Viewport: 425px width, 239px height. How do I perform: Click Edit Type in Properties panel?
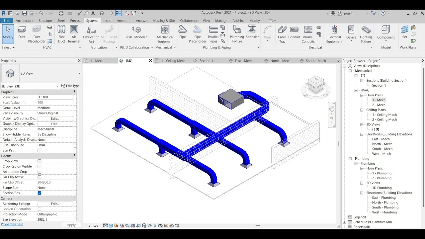(70, 86)
